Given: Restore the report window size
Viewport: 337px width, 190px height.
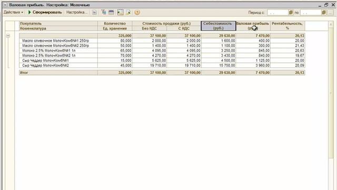Looking at the screenshot, I should (326, 5).
